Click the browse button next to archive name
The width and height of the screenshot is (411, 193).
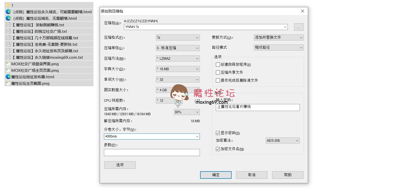tap(299, 27)
